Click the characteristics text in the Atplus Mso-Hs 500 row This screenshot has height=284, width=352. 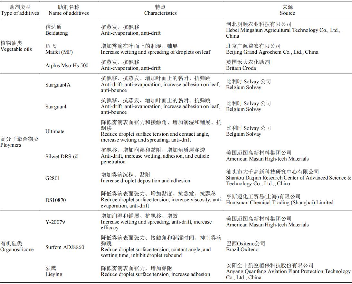(131, 65)
